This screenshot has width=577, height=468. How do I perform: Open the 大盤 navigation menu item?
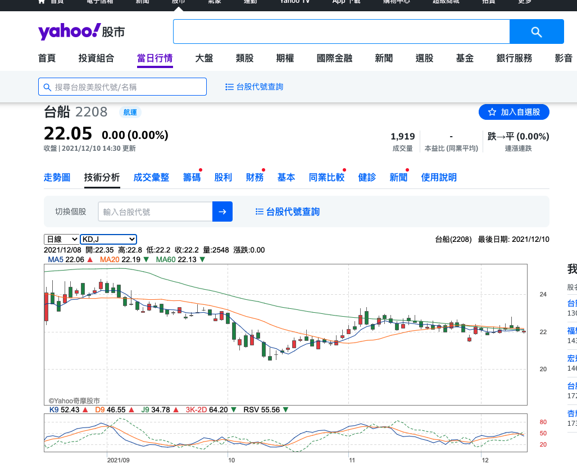point(204,58)
